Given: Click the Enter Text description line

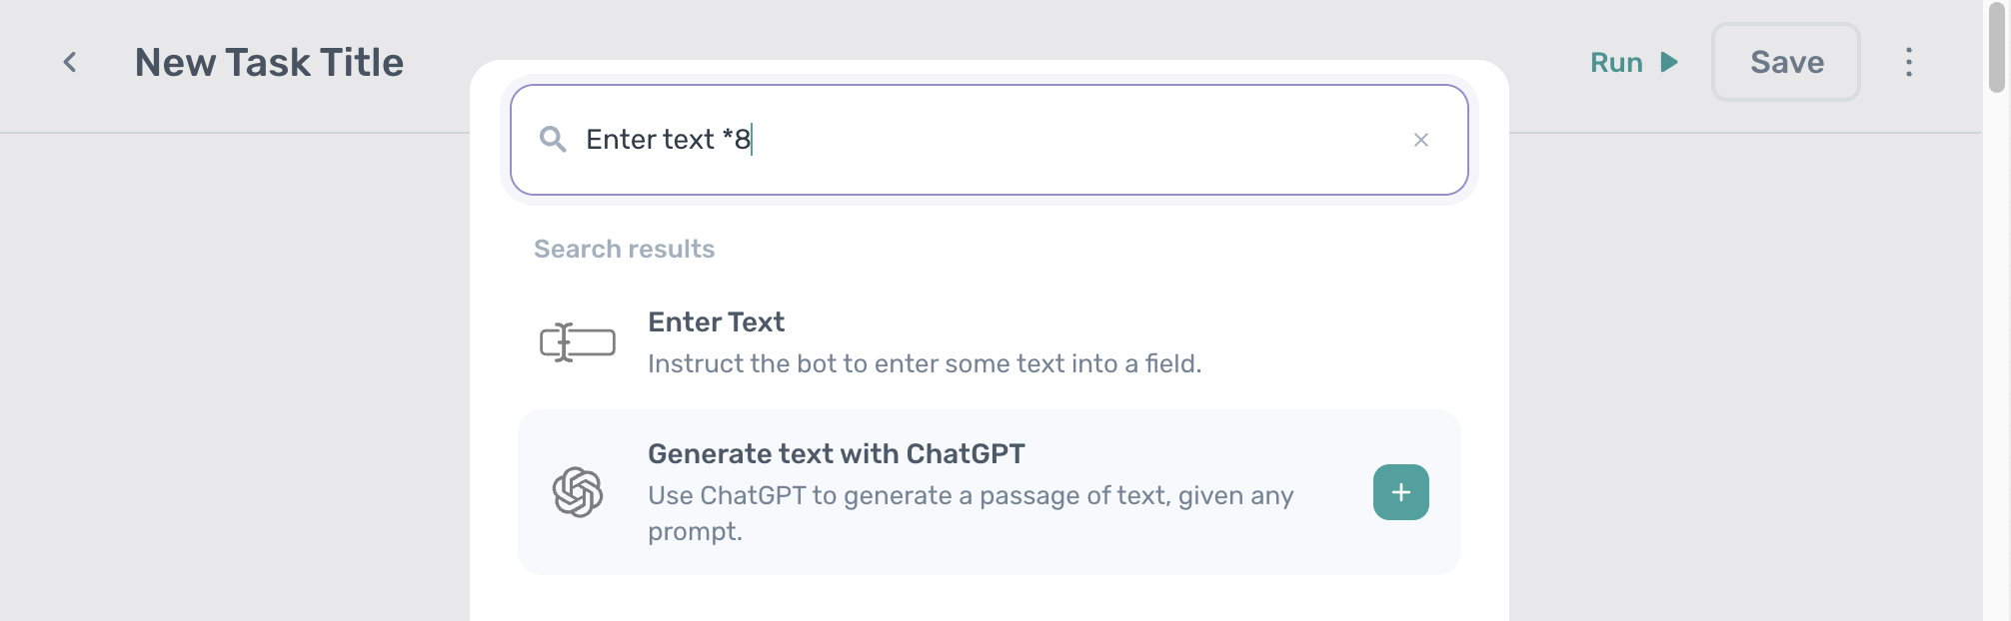Looking at the screenshot, I should pos(926,363).
